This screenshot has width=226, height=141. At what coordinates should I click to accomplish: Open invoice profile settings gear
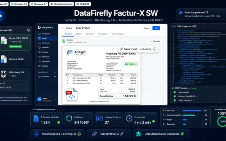28,30
